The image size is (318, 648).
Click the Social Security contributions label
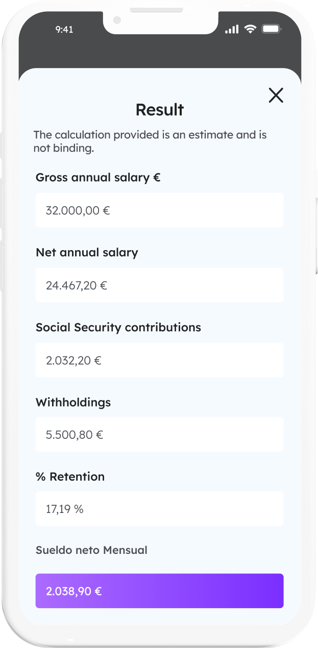click(x=118, y=327)
